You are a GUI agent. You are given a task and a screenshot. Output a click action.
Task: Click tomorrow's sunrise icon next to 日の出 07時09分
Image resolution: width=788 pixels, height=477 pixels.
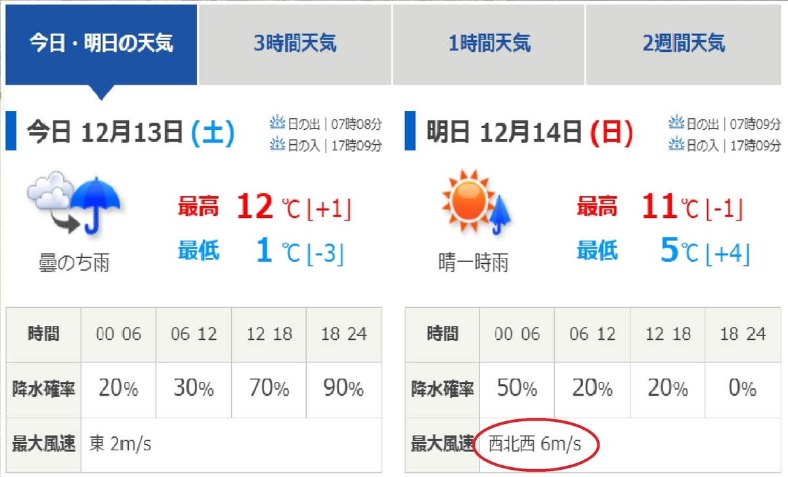point(676,123)
